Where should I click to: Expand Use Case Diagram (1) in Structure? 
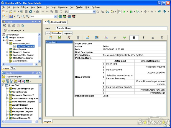point(7,89)
